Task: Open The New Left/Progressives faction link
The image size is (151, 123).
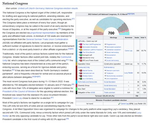Action: 91,44
